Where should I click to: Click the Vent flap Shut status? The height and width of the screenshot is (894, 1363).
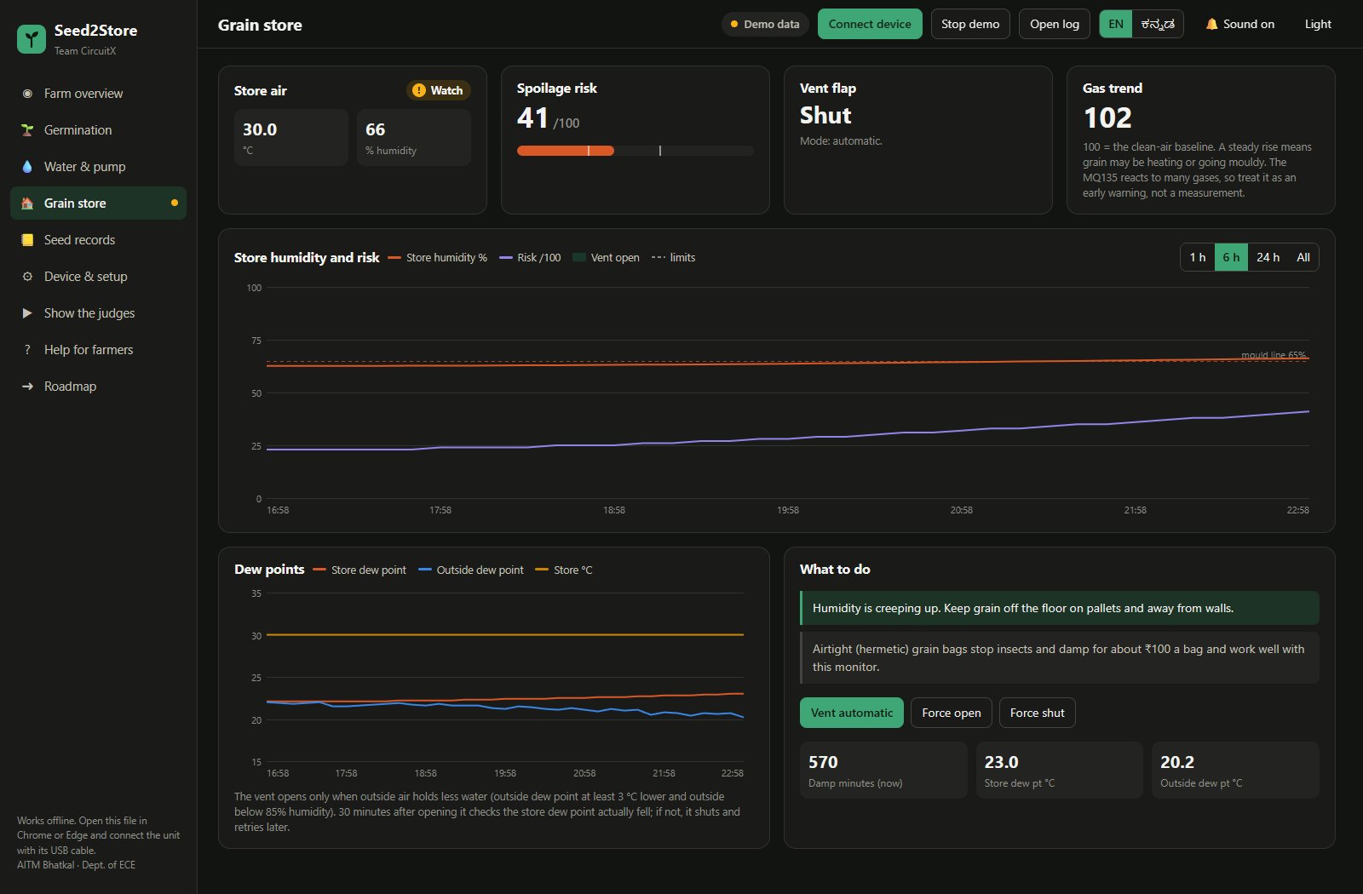(x=825, y=116)
